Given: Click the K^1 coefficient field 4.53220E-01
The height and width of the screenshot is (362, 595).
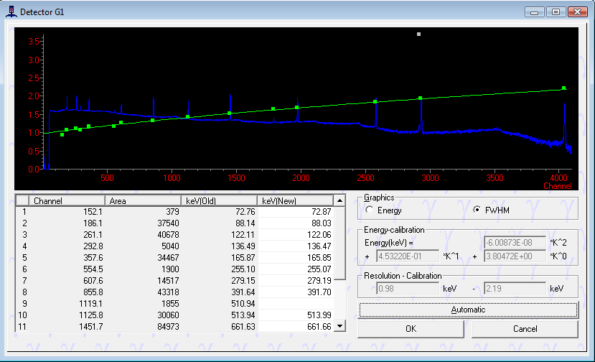Looking at the screenshot, I should pos(407,256).
